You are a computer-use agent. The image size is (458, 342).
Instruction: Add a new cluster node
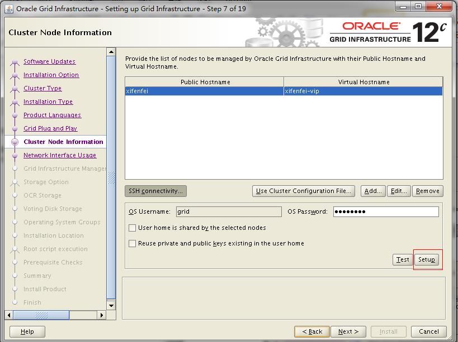tap(373, 191)
